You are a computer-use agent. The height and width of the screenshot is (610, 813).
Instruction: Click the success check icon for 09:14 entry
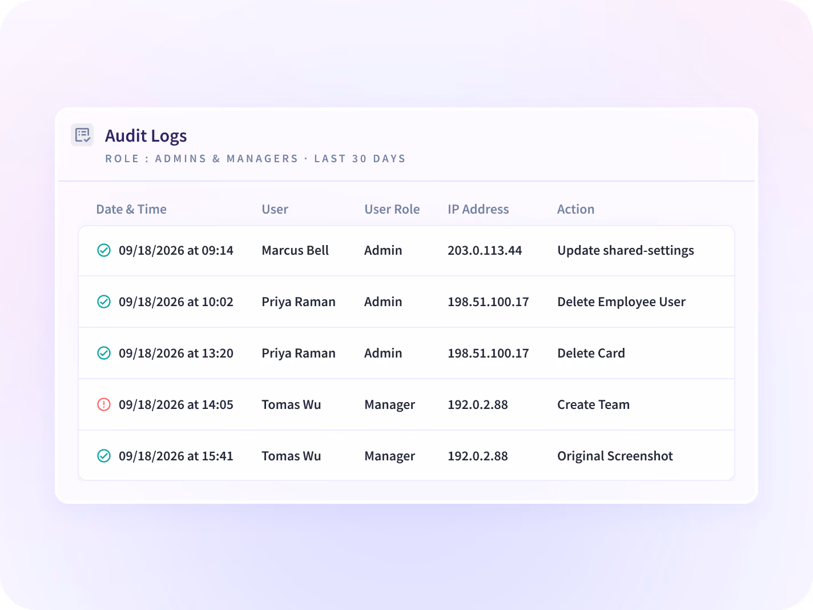(104, 250)
